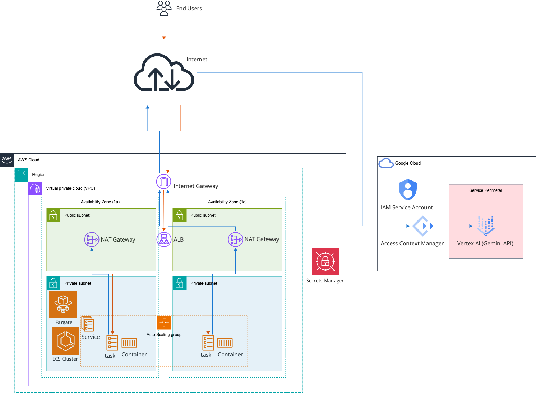The width and height of the screenshot is (536, 402).
Task: Click the End Users icon
Action: click(164, 8)
